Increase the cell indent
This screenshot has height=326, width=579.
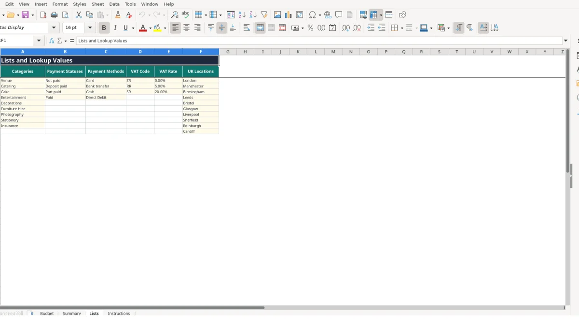tap(371, 28)
